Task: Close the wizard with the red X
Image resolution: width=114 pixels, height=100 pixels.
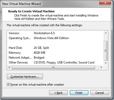Action: point(105,3)
